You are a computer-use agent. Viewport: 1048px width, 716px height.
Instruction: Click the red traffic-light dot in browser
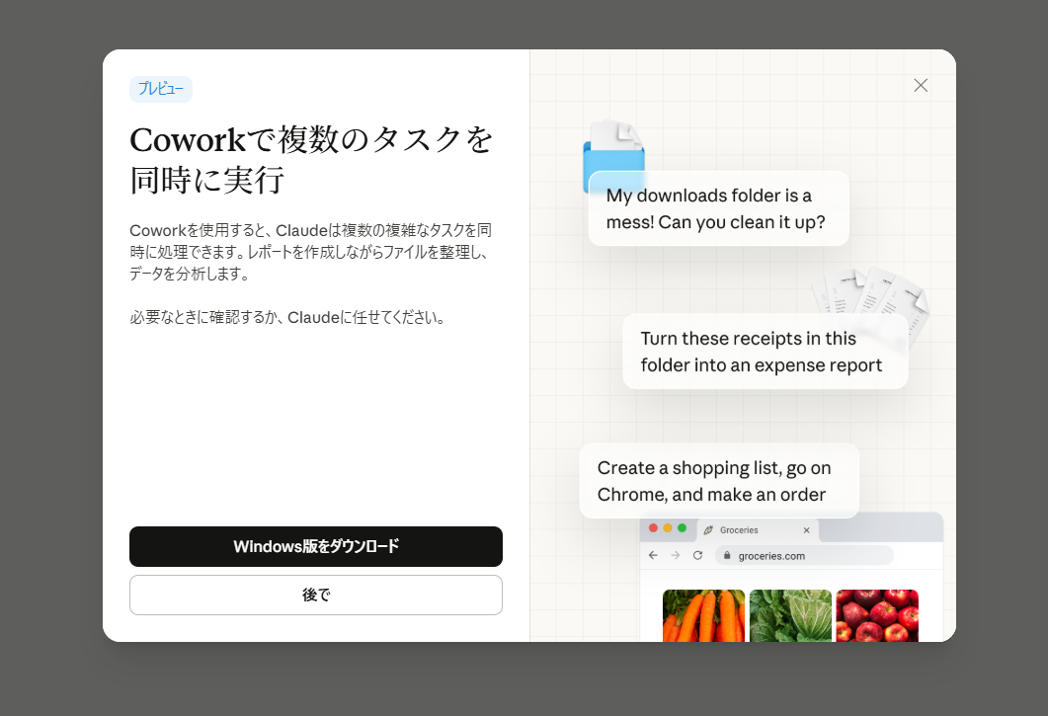[x=653, y=528]
